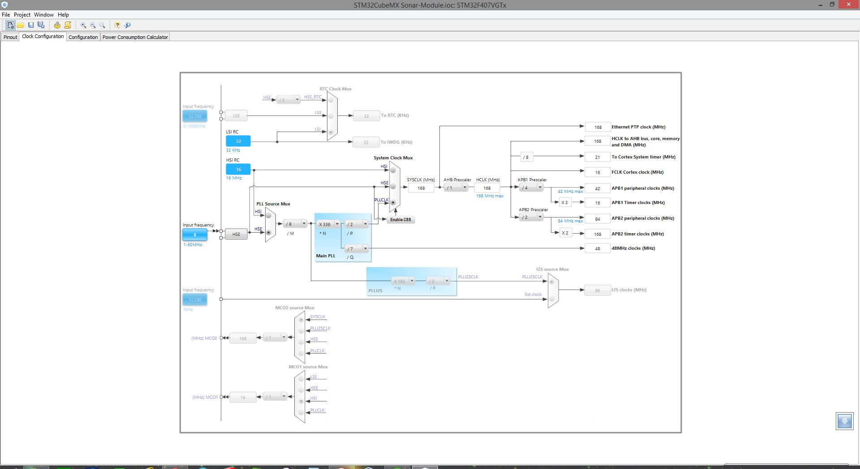This screenshot has width=860, height=469.
Task: Click the blue download arrow icon
Action: [845, 421]
